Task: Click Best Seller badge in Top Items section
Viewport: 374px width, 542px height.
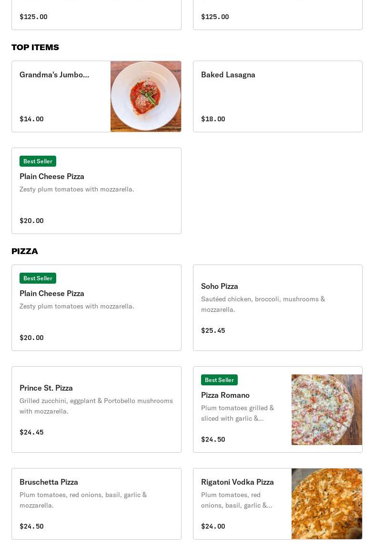Action: [38, 161]
